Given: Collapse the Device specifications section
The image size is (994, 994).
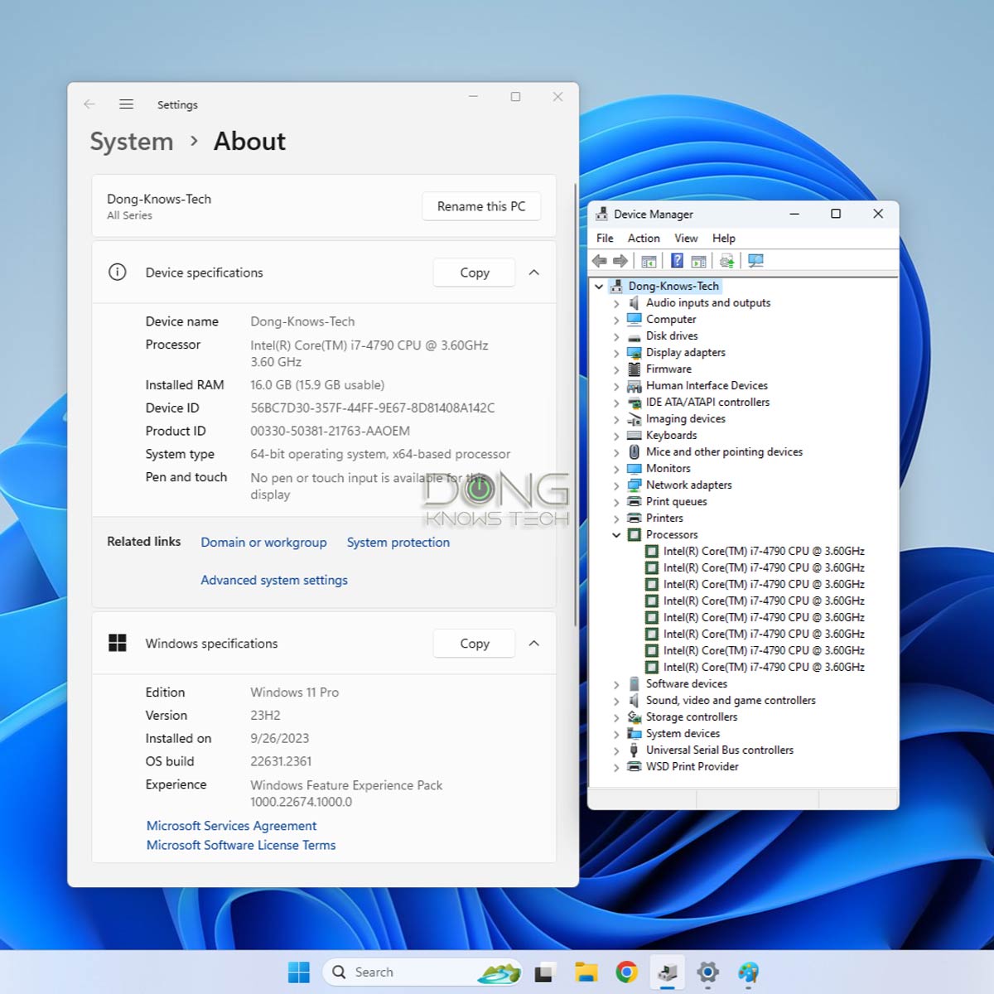Looking at the screenshot, I should click(x=534, y=273).
